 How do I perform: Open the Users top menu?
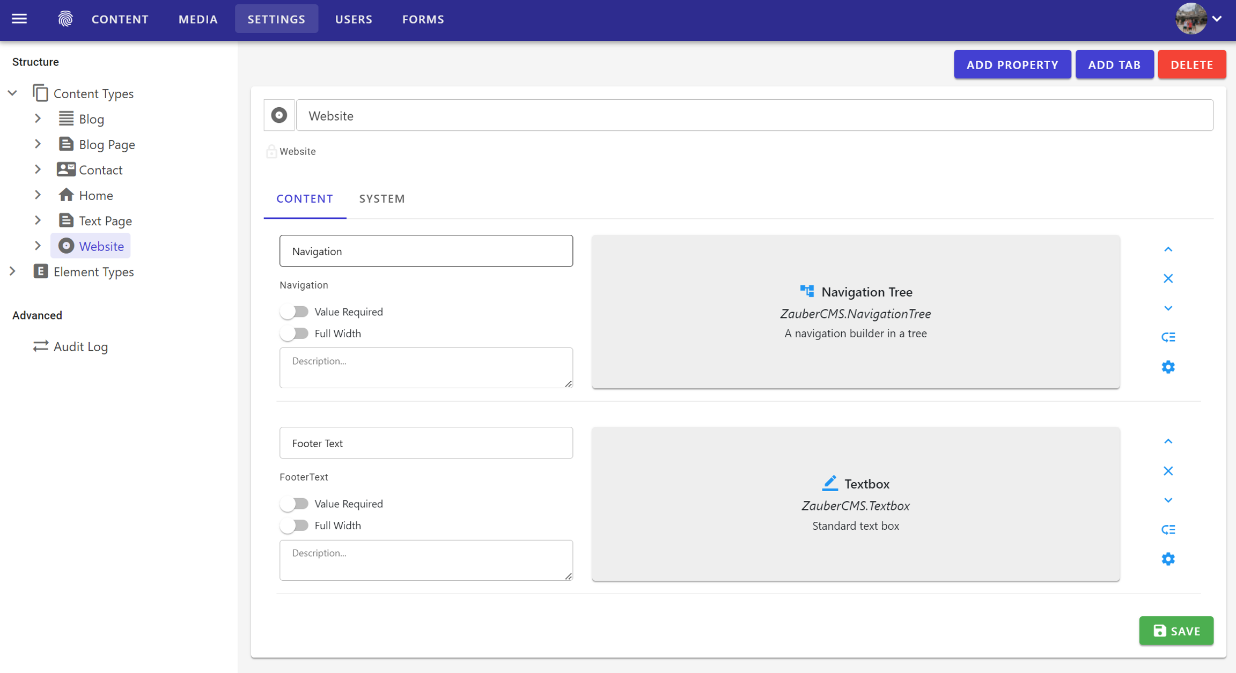(354, 19)
